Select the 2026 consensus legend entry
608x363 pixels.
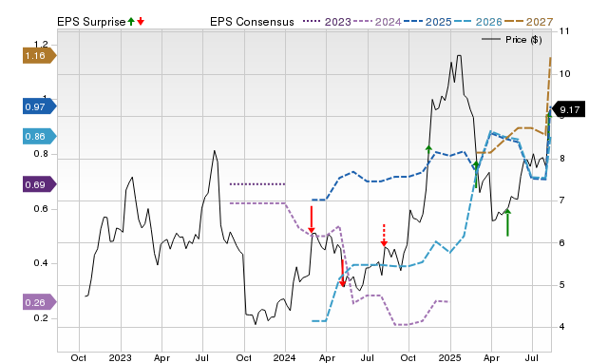click(x=478, y=22)
